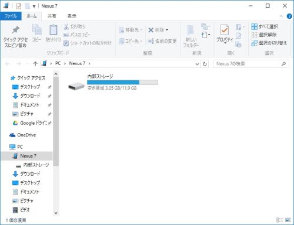Click New Folder (新しいフォルダー) icon
294x225 pixels.
190,30
